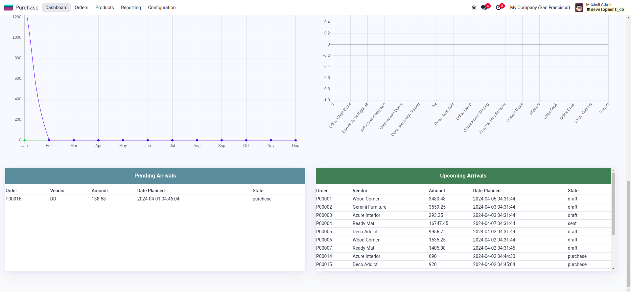Open the Reporting menu

click(x=131, y=8)
